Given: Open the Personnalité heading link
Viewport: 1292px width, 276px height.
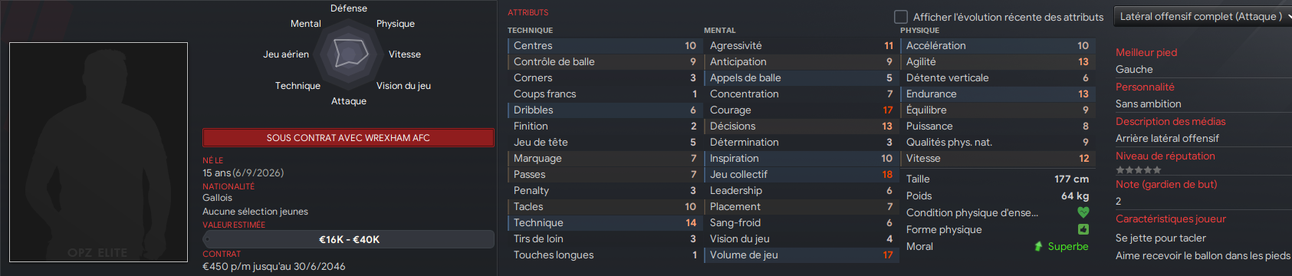Looking at the screenshot, I should click(x=1145, y=87).
